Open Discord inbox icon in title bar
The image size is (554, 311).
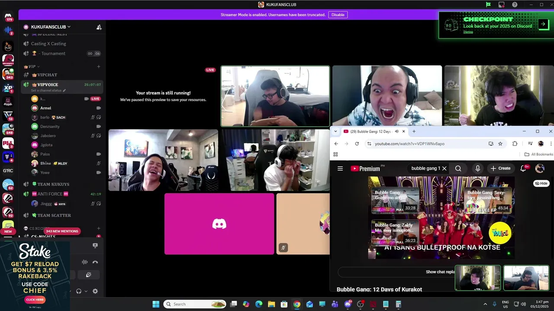(501, 5)
